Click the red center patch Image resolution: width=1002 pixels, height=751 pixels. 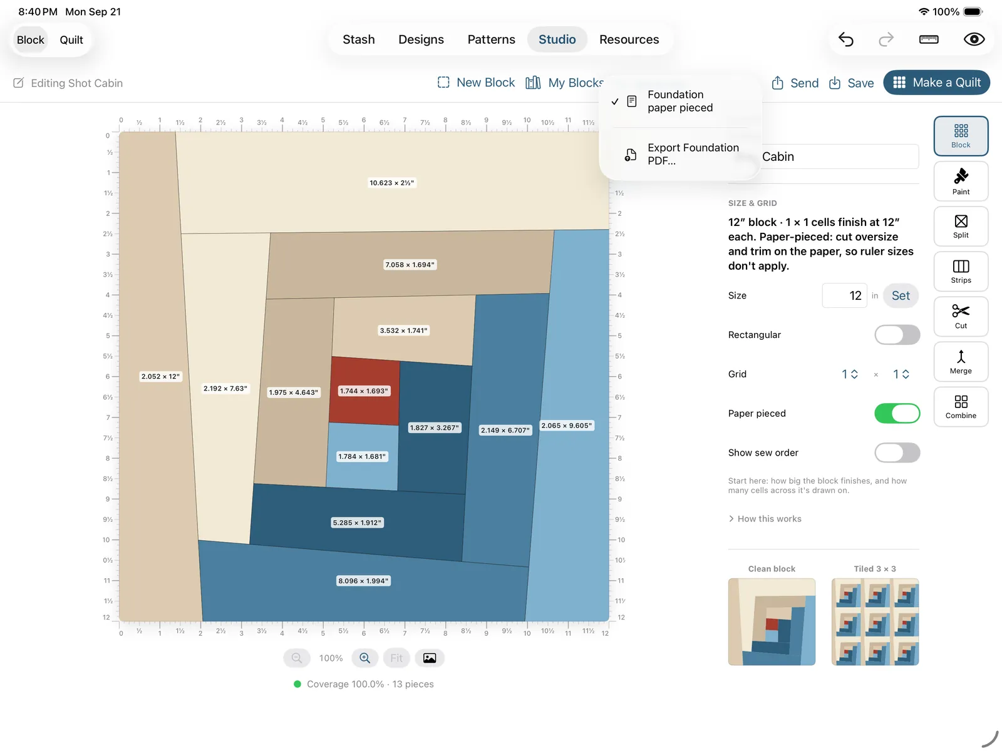click(365, 391)
